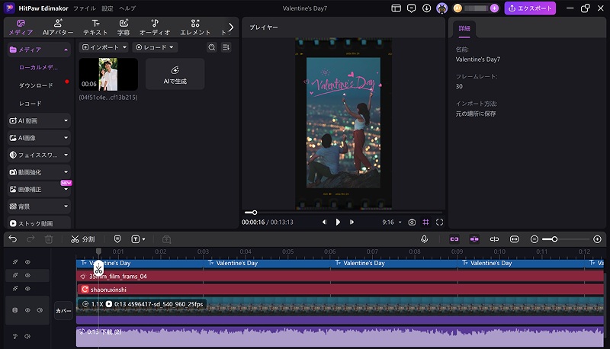The height and width of the screenshot is (349, 610).
Task: Open the 9:16 aspect ratio dropdown
Action: (x=391, y=222)
